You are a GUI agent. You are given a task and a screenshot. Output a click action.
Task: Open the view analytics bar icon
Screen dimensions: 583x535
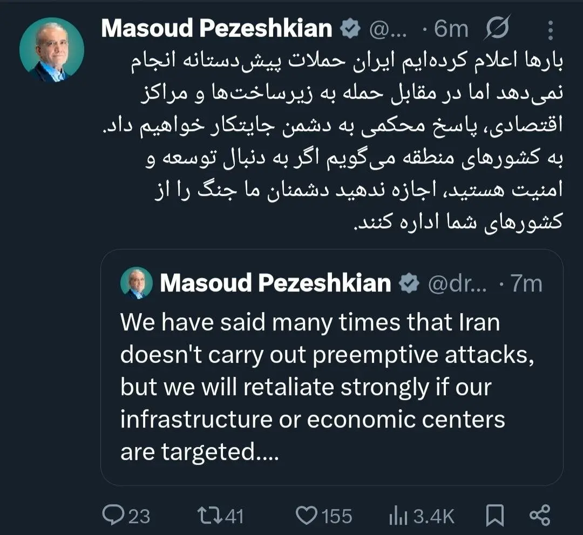pos(399,516)
